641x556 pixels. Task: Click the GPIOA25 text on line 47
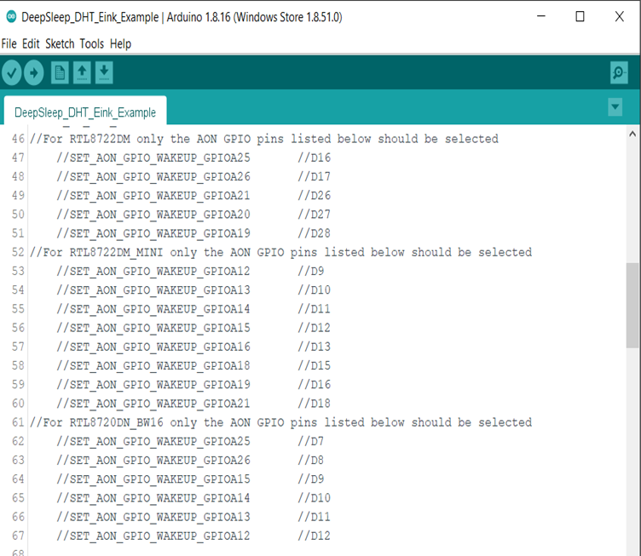(227, 158)
